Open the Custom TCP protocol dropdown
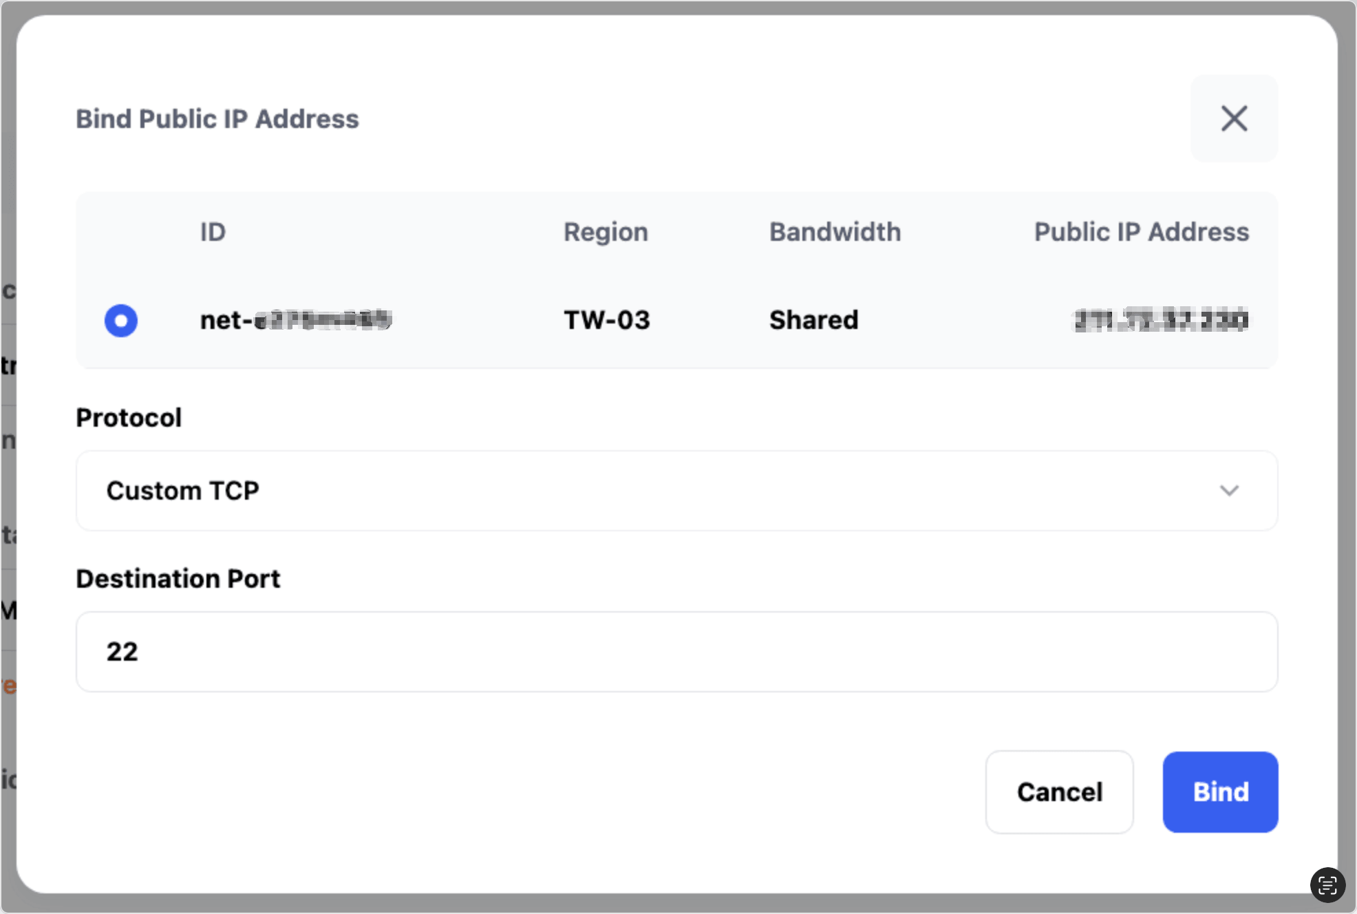1357x914 pixels. (676, 491)
